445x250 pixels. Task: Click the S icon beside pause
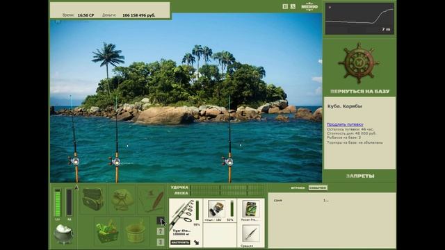point(293,6)
